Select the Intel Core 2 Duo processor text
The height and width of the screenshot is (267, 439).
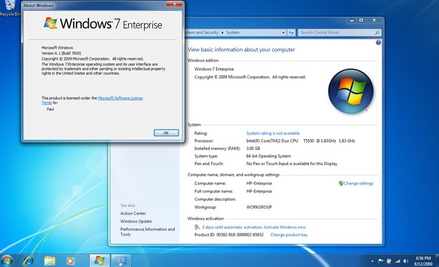[300, 141]
